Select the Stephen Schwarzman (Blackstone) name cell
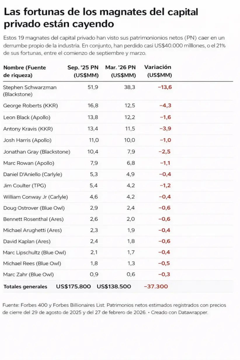 tap(30, 91)
